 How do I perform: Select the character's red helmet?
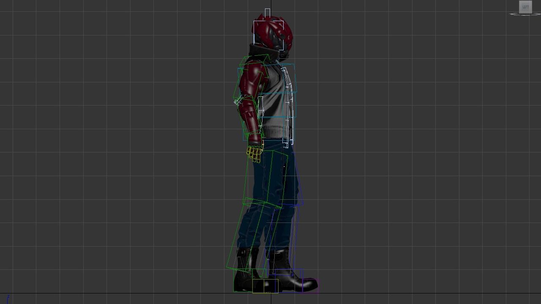(x=273, y=32)
